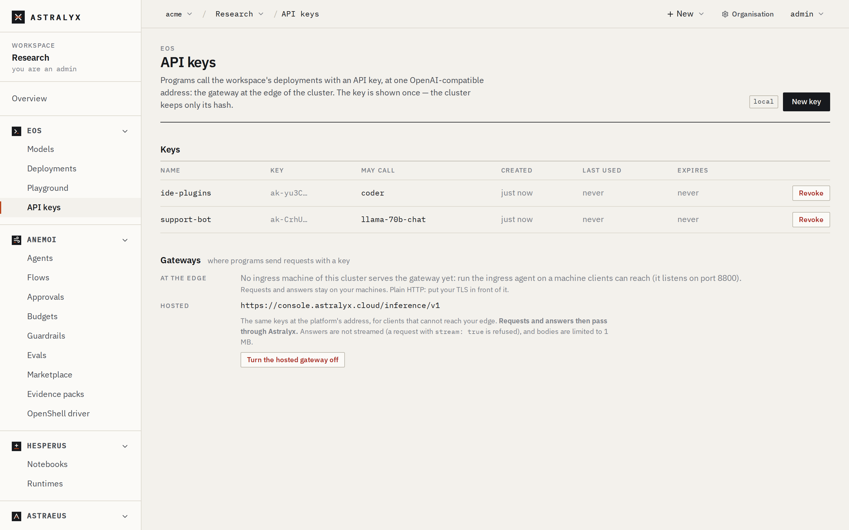Screen dimensions: 849x530
Task: Click the llama-70b-chat cell
Action: 393,220
